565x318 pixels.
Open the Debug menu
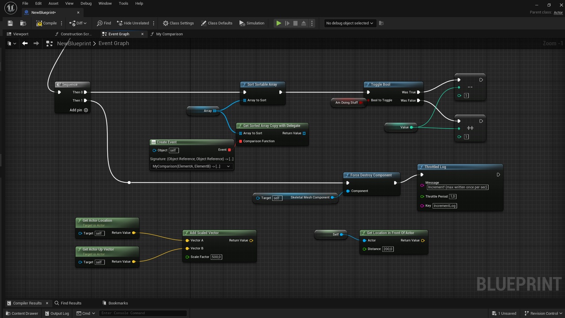86,4
